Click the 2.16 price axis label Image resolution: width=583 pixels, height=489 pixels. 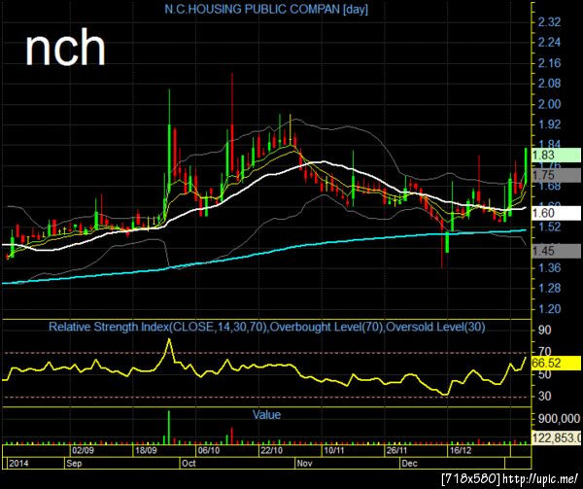(549, 63)
